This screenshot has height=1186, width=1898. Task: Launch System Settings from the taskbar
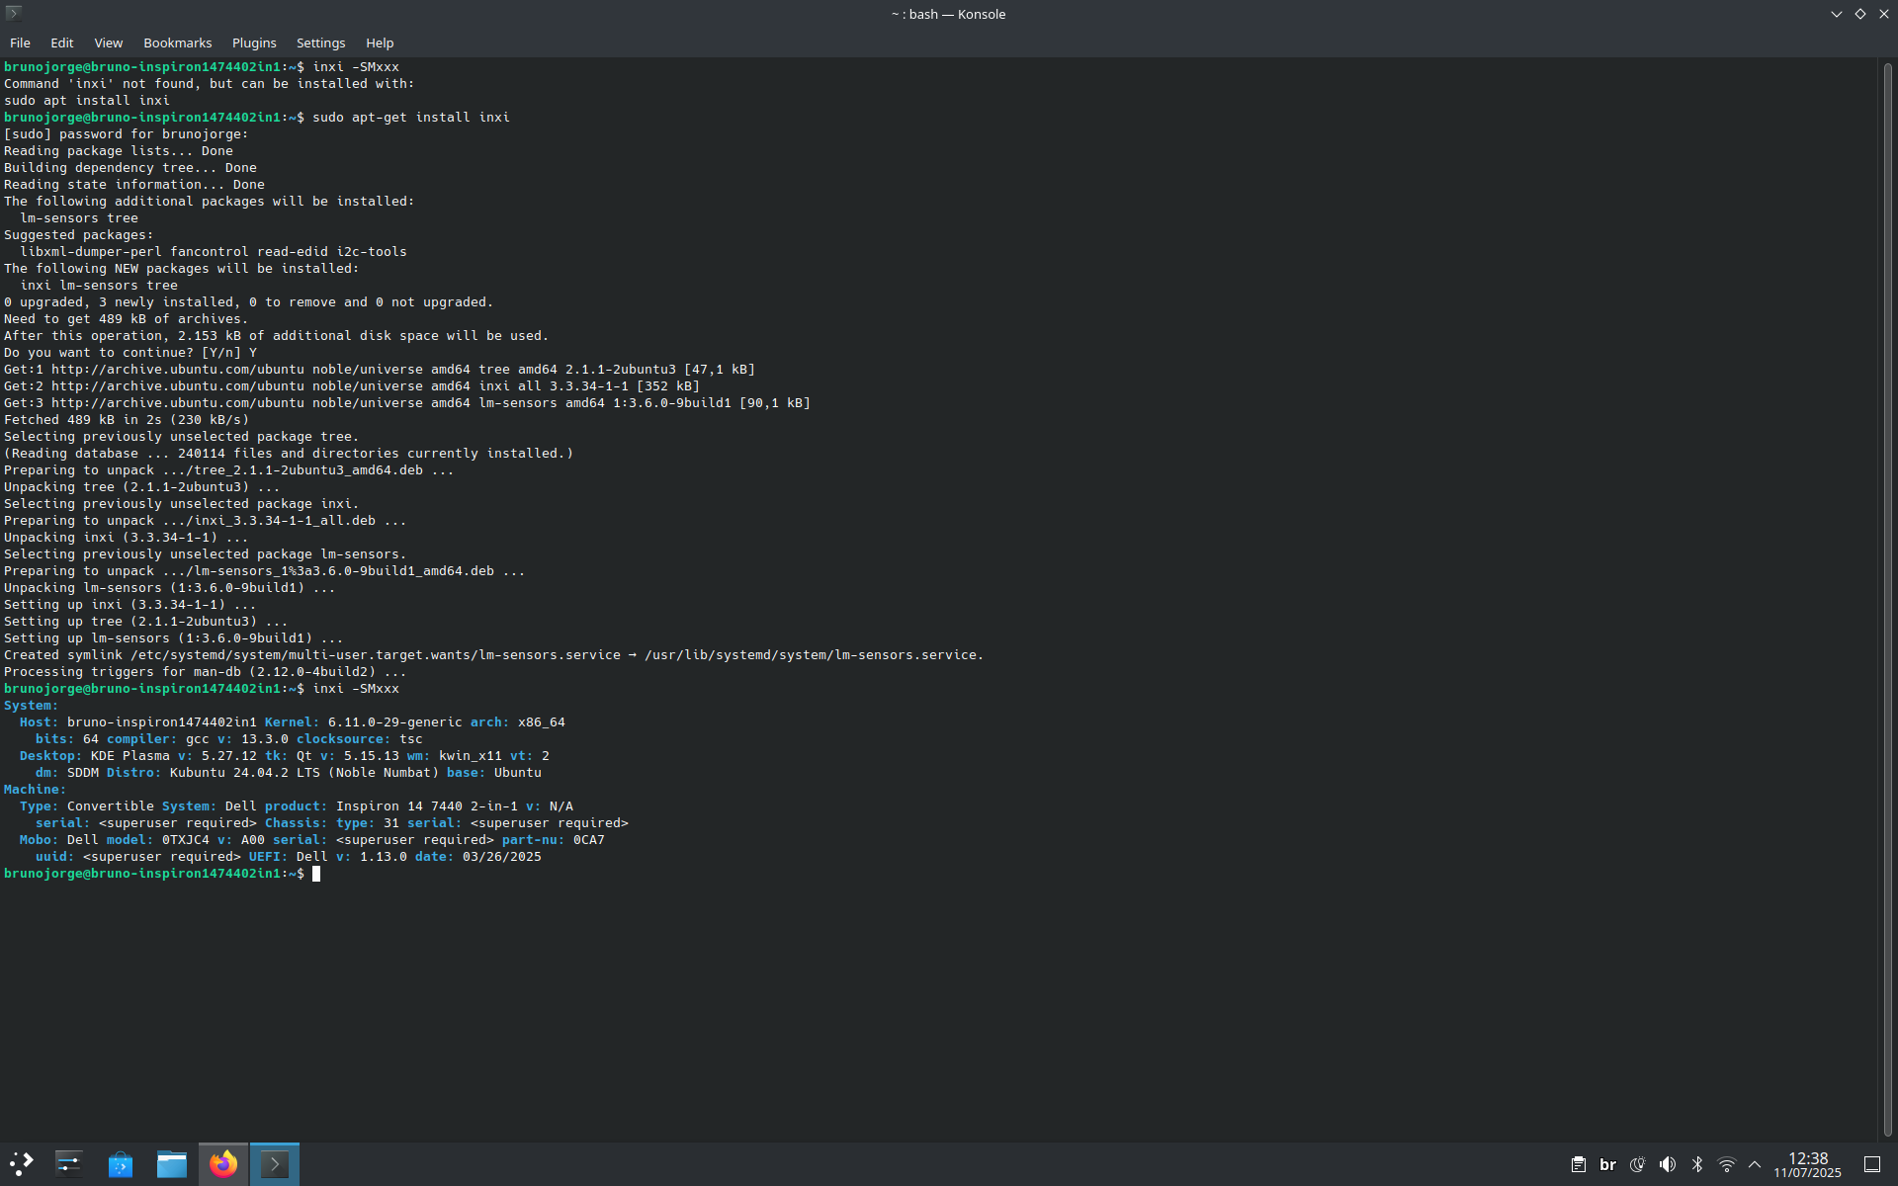click(x=69, y=1163)
